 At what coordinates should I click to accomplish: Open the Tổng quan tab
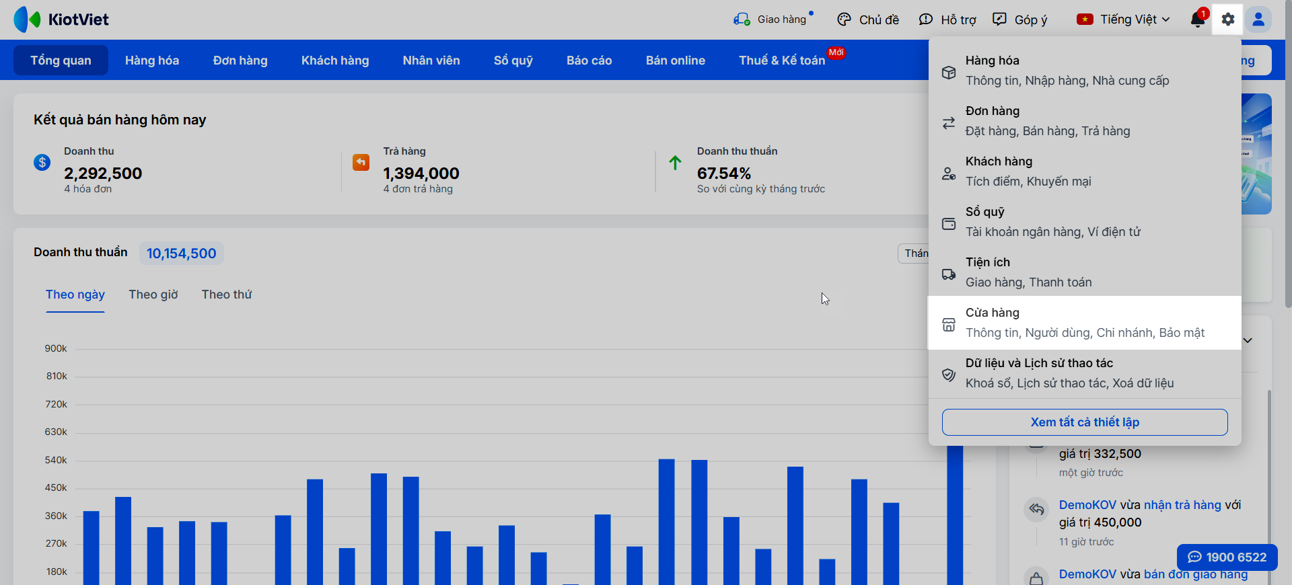point(61,61)
